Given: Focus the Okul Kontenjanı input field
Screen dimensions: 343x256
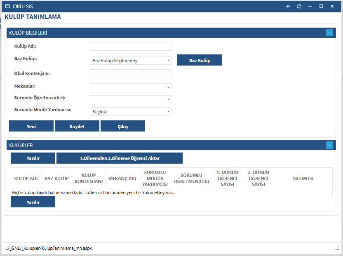Looking at the screenshot, I should [130, 74].
